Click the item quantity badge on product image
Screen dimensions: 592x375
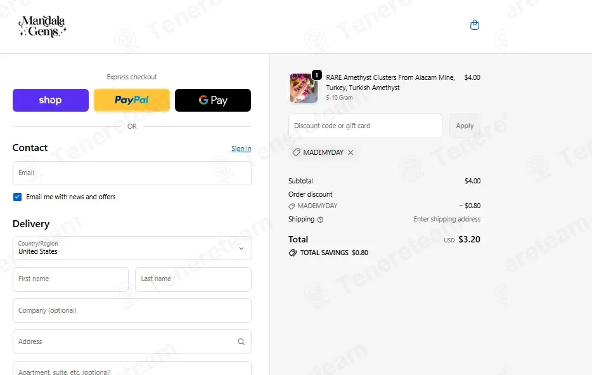(317, 76)
